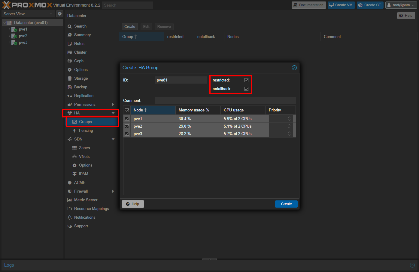
Task: Click the Notifications bell icon
Action: [x=70, y=217]
